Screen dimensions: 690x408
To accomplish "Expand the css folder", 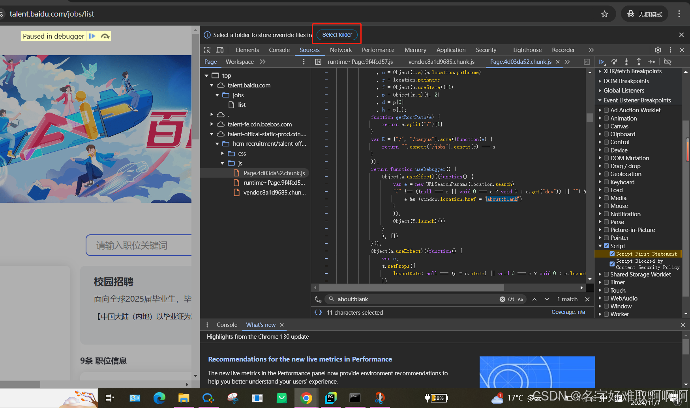I will pos(222,154).
